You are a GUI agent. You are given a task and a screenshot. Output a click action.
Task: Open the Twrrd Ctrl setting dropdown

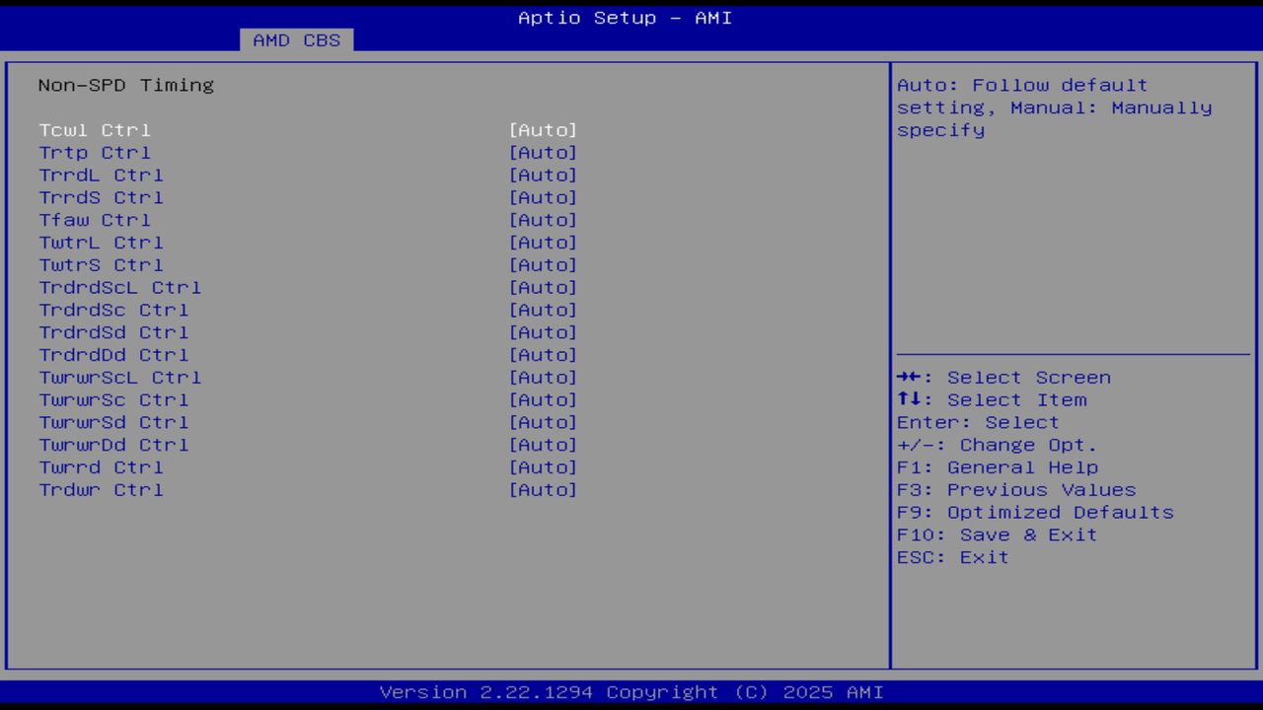coord(544,466)
